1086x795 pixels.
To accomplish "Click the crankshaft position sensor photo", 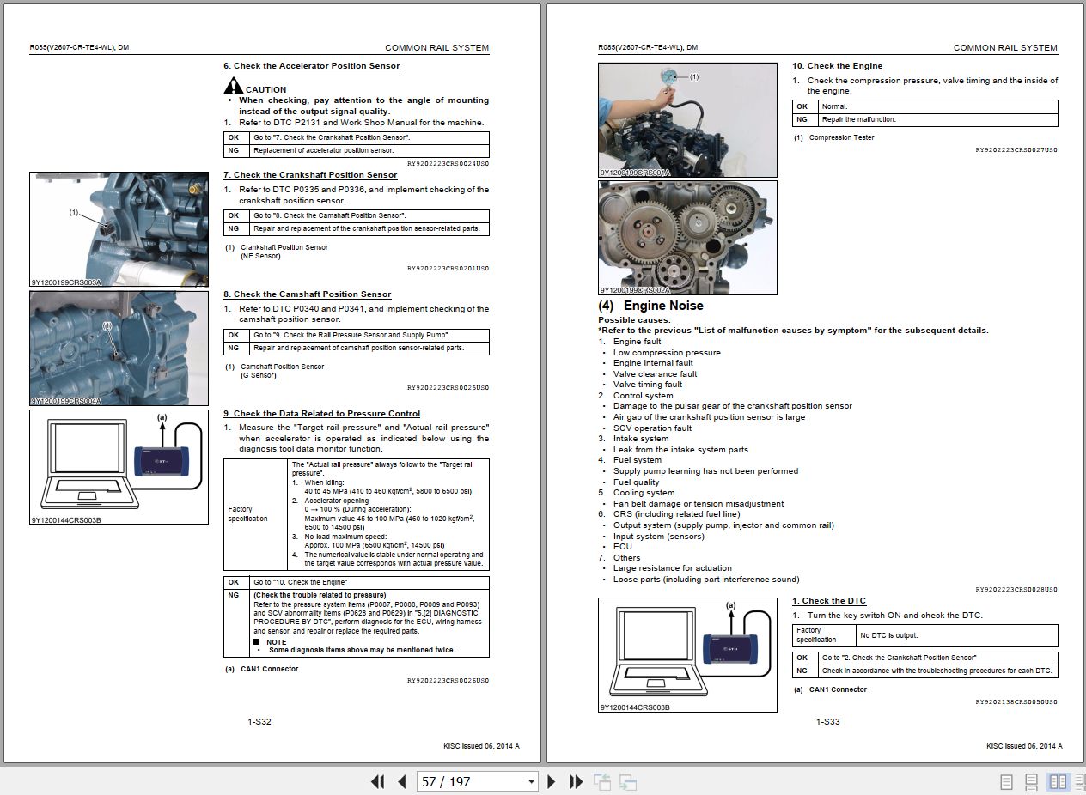I will pos(119,228).
